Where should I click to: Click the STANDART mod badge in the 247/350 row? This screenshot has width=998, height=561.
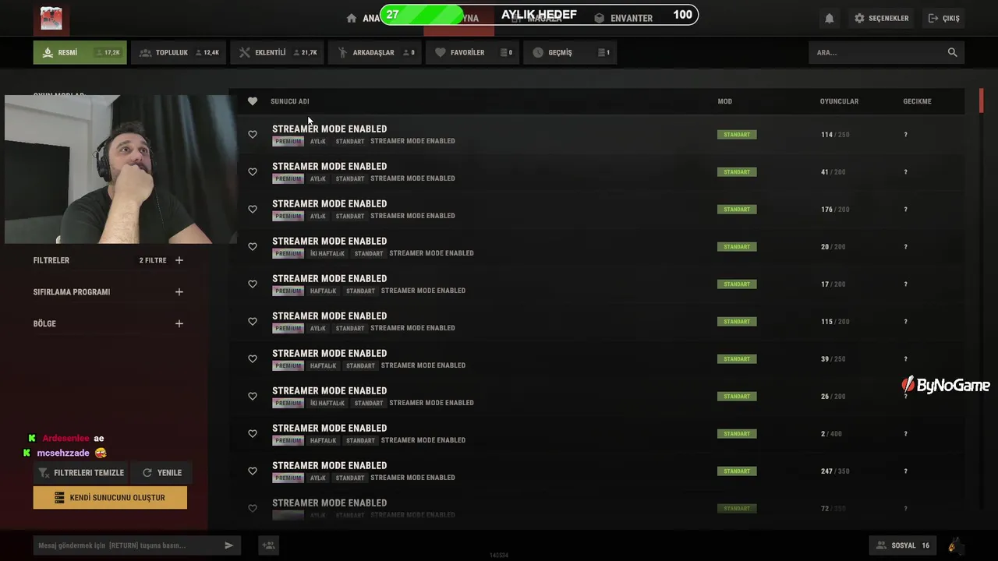(x=737, y=471)
